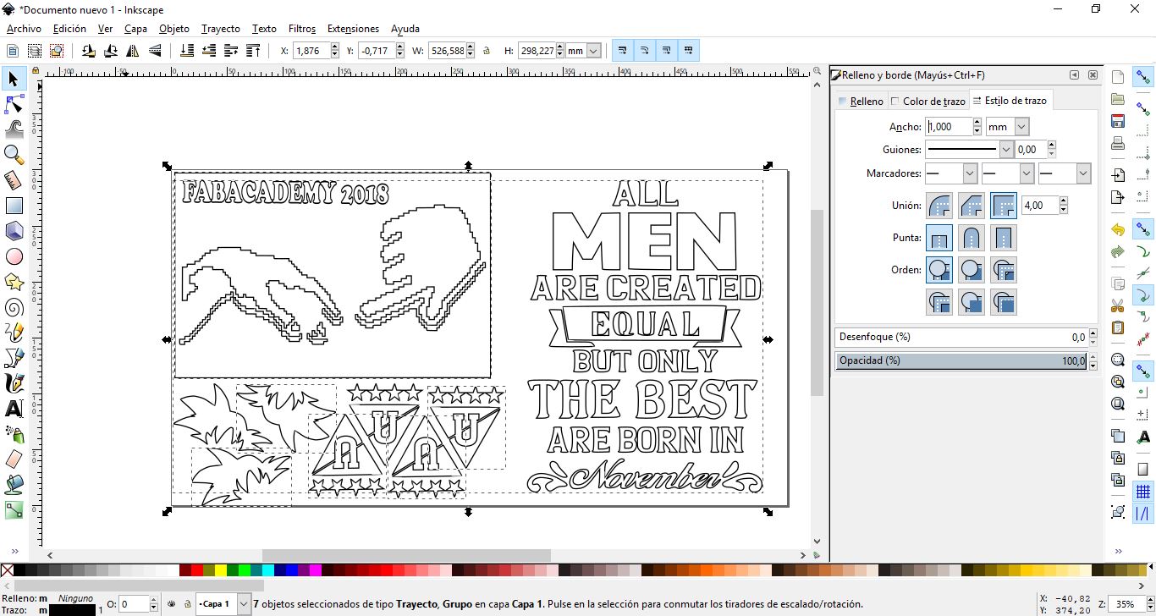Select the Zoom magnifier tool

tap(14, 154)
